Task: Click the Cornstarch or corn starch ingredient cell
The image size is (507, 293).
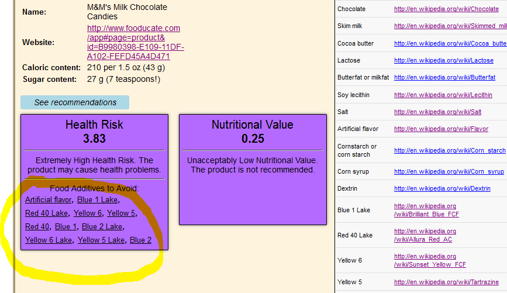Action: click(x=357, y=150)
